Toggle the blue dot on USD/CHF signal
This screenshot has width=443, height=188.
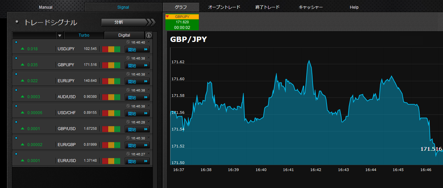(16, 106)
